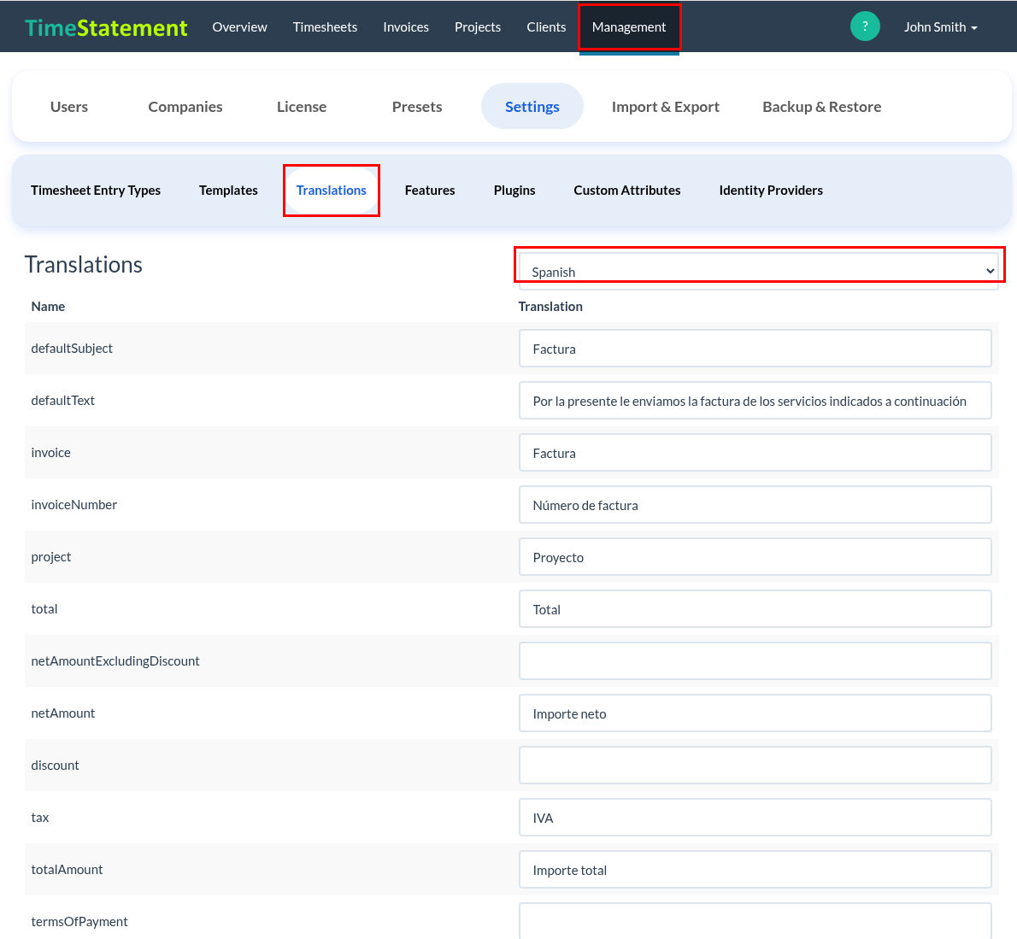Viewport: 1017px width, 939px height.
Task: Click the Translations page heading
Action: [83, 265]
